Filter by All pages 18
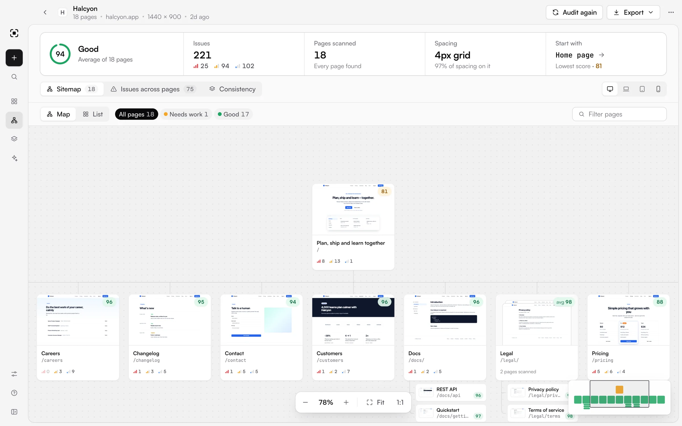The height and width of the screenshot is (426, 682). coord(136,114)
